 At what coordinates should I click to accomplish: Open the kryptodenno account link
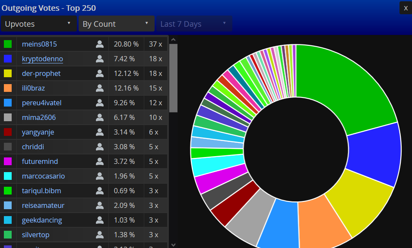click(42, 59)
